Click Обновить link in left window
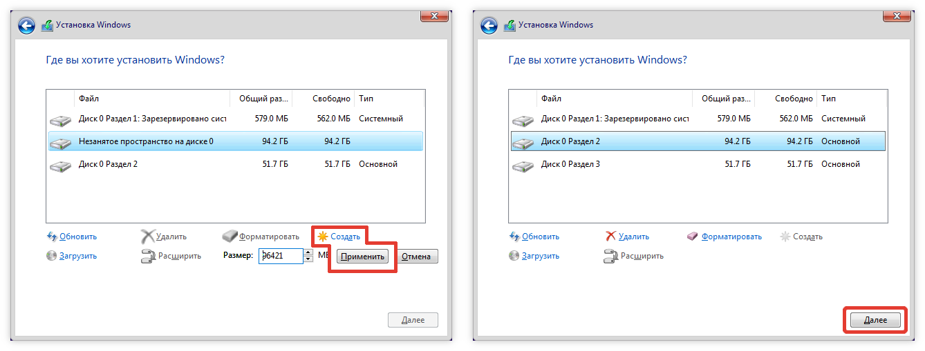 tap(78, 237)
